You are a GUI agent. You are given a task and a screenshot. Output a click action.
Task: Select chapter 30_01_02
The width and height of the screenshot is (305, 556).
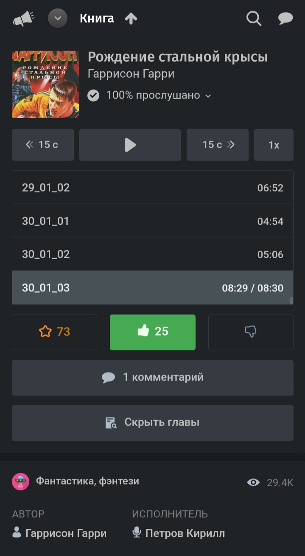point(152,254)
